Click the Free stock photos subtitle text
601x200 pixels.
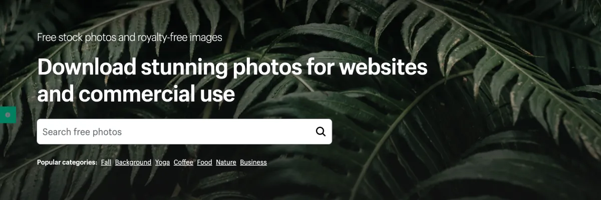130,37
